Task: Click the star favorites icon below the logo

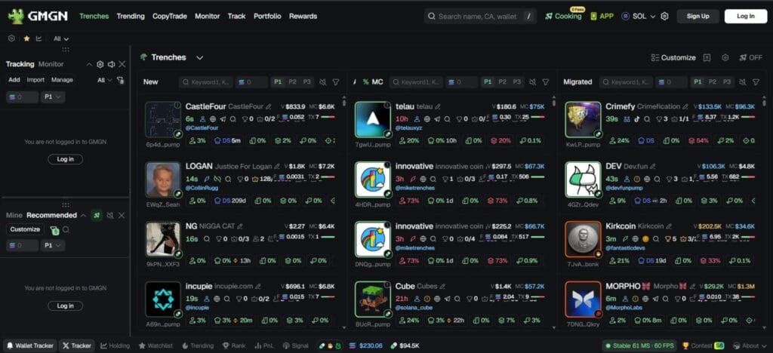Action: (27, 38)
